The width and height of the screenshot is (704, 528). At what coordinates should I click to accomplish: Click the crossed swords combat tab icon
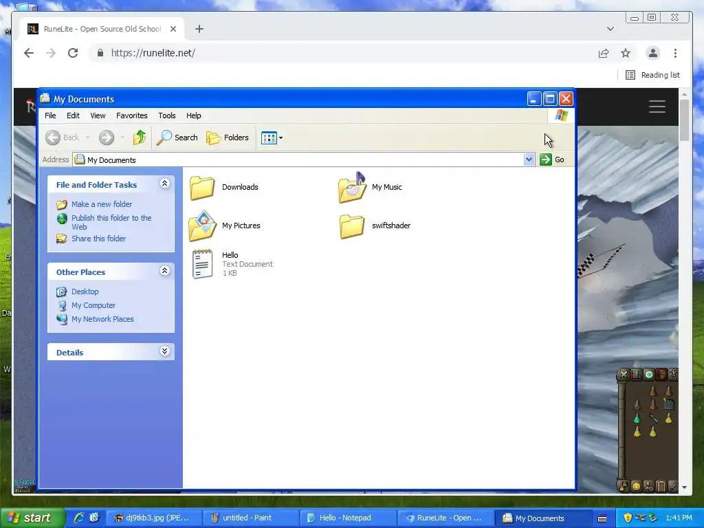tap(624, 374)
